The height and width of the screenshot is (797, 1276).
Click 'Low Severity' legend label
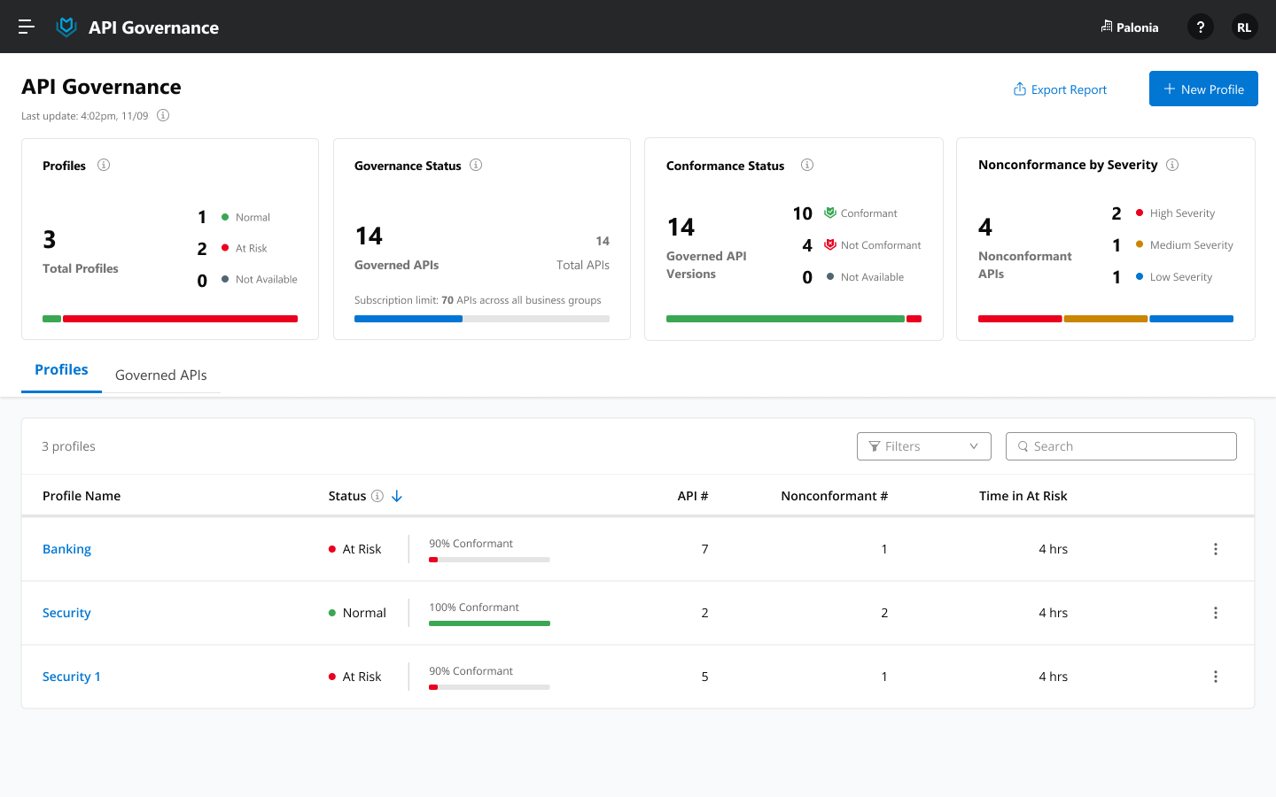1181,277
